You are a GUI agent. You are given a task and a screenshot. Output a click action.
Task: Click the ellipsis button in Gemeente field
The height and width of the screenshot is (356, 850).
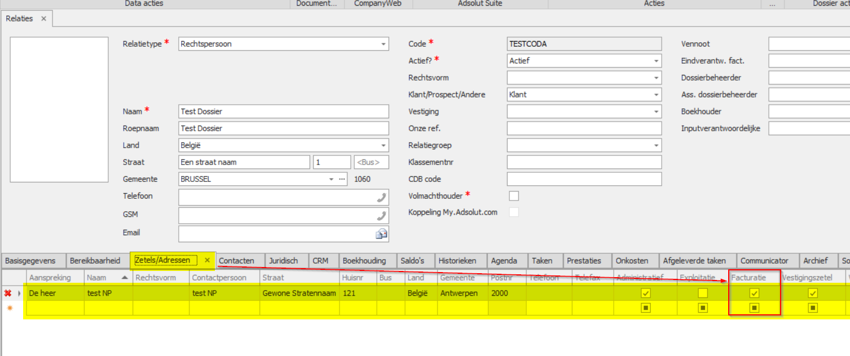[341, 179]
